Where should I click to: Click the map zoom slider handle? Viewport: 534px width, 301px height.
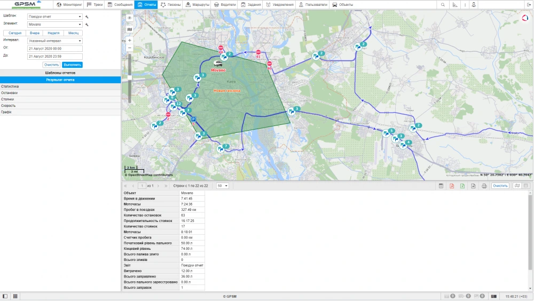click(x=129, y=77)
